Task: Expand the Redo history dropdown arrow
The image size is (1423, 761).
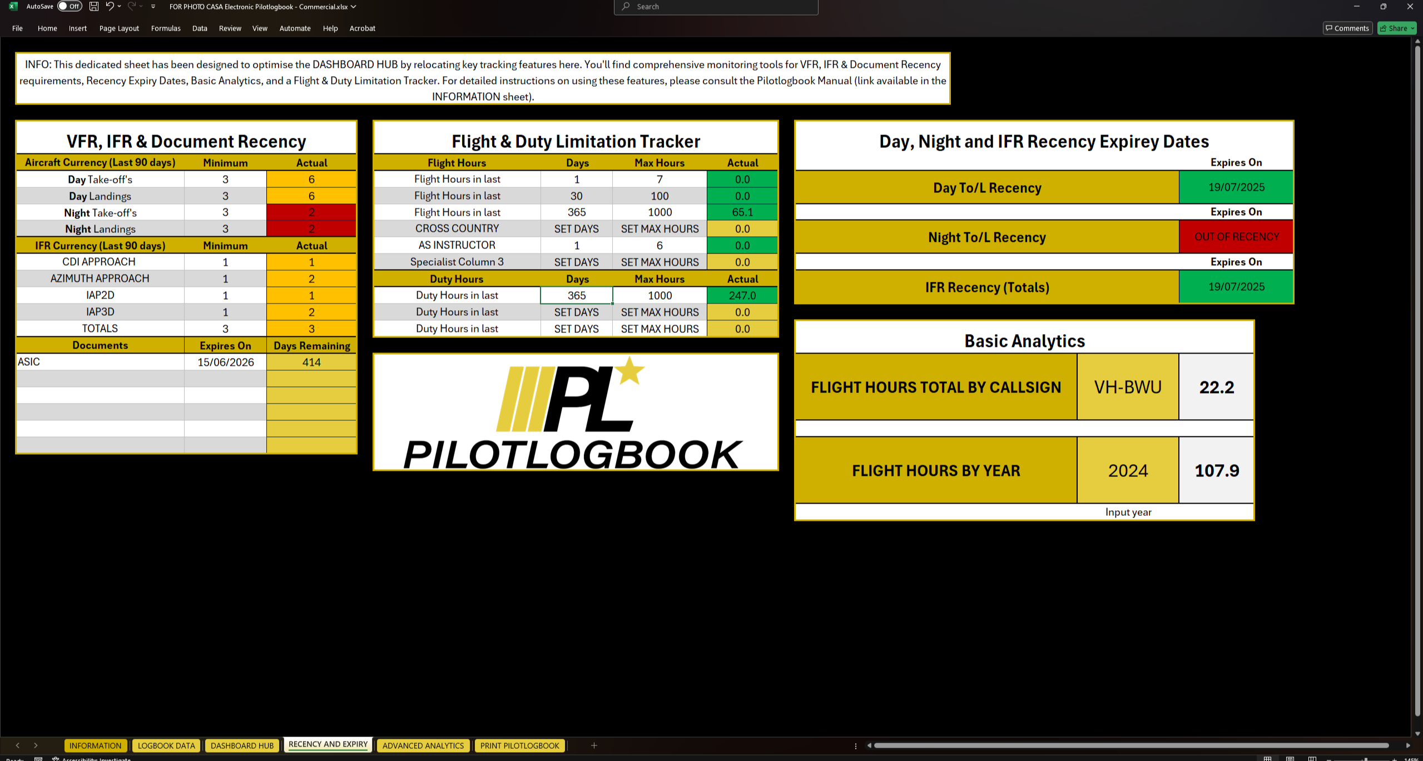Action: point(141,7)
